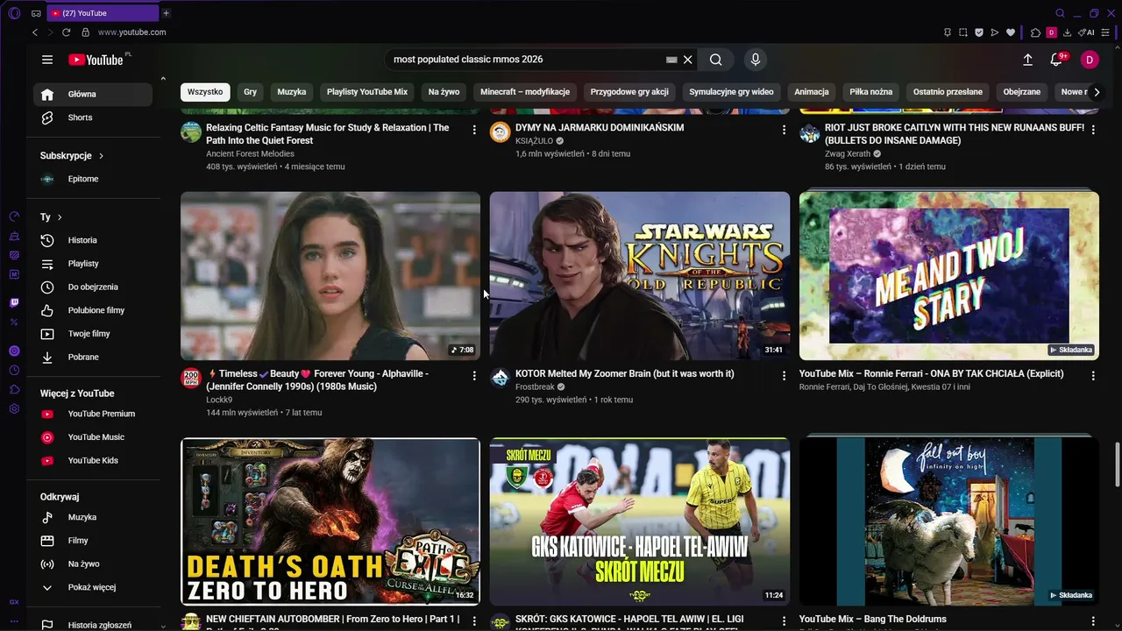Show more filter chips with right arrow
The image size is (1122, 631).
tap(1097, 92)
